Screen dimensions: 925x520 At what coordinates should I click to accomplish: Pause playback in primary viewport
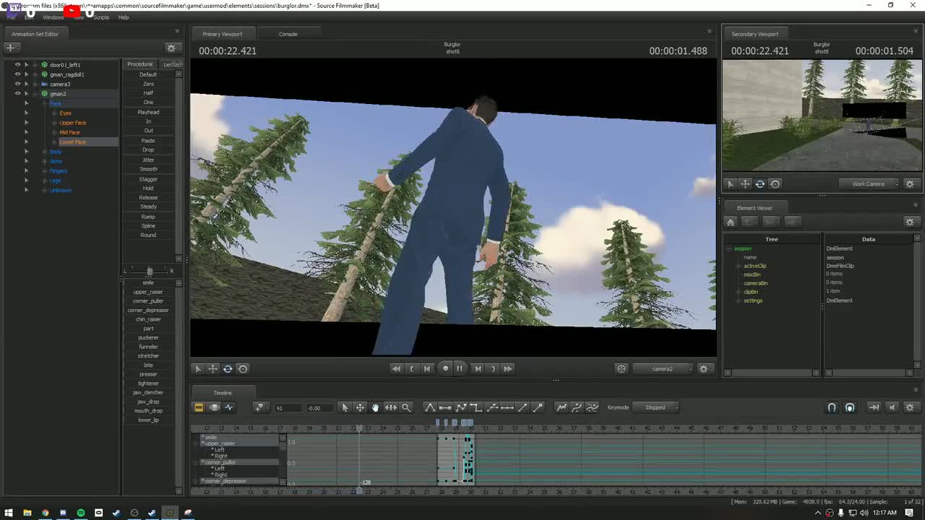[460, 368]
